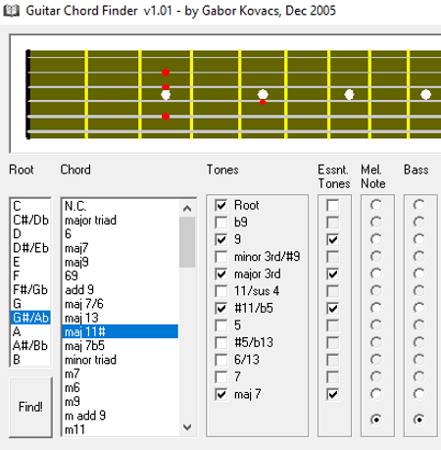Select minor triad chord entry
441x450 pixels.
pyautogui.click(x=90, y=360)
